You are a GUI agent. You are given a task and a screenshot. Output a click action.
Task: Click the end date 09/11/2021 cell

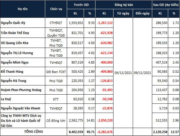pyautogui.click(x=142, y=73)
